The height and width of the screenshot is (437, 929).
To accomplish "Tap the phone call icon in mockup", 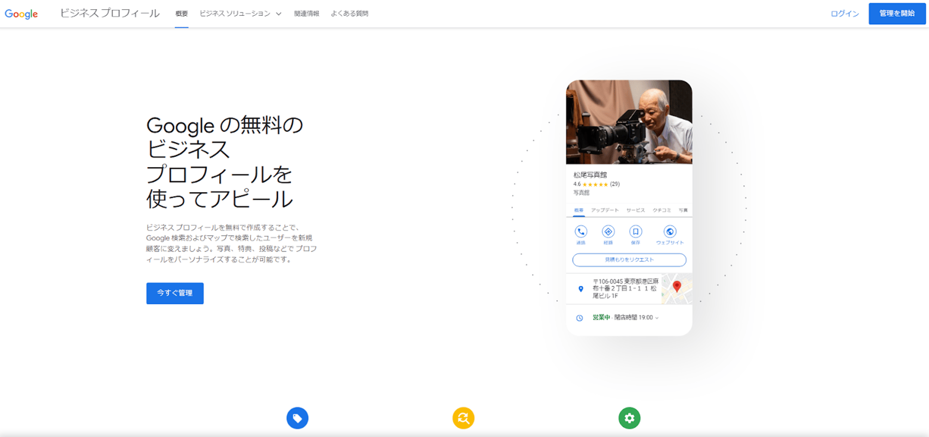I will pos(581,231).
